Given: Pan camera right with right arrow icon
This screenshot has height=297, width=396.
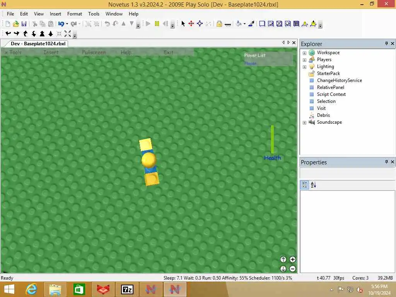Looking at the screenshot, I should (17, 33).
